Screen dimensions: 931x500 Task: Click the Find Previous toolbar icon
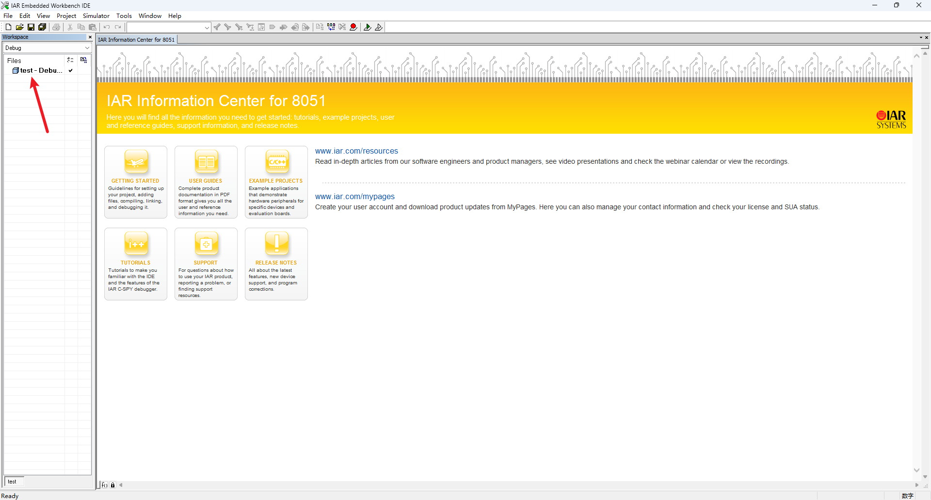pos(217,27)
